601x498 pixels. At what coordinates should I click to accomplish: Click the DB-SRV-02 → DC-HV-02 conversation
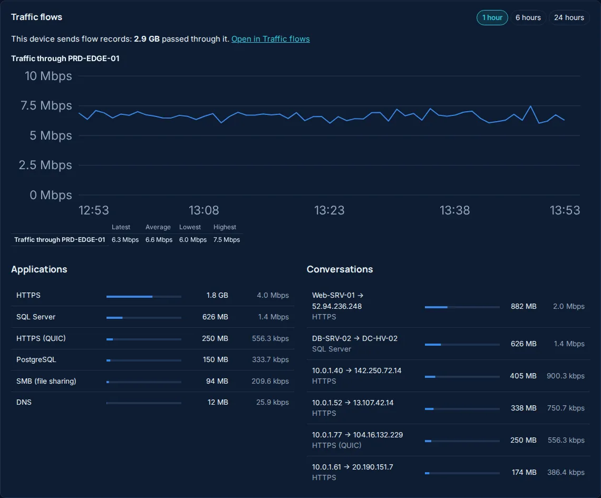[x=355, y=338]
